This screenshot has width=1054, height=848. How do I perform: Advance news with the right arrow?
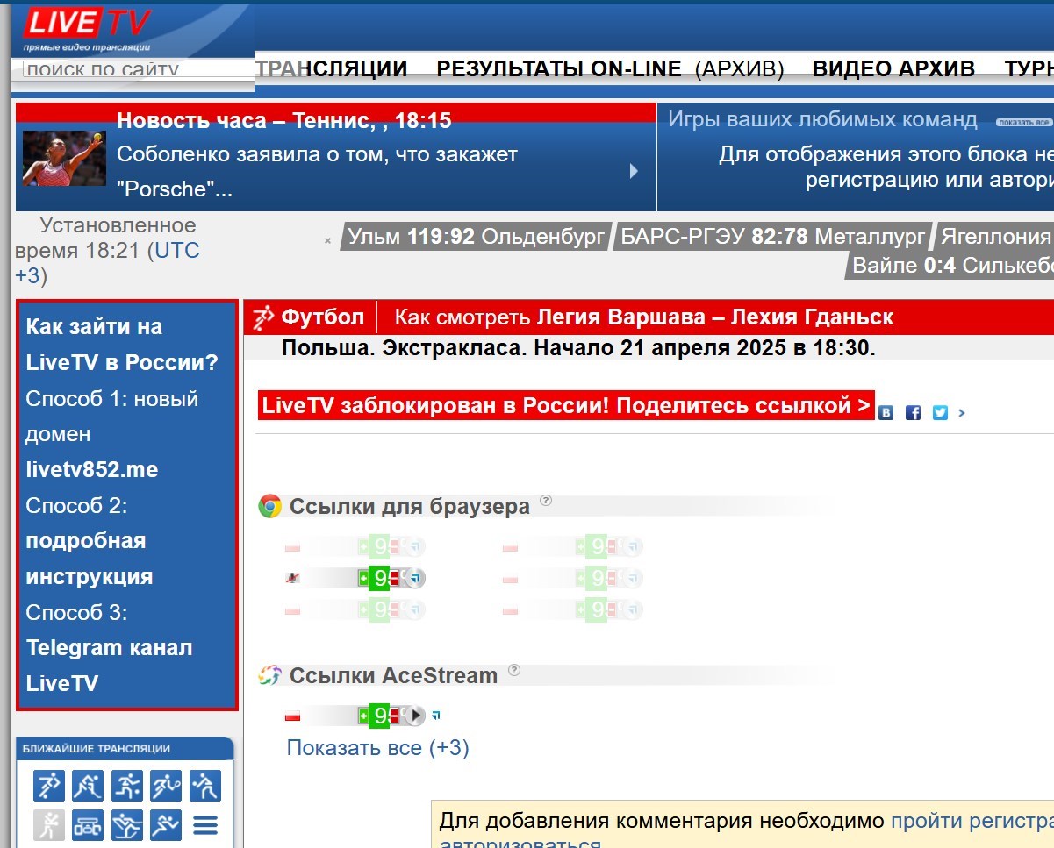634,171
